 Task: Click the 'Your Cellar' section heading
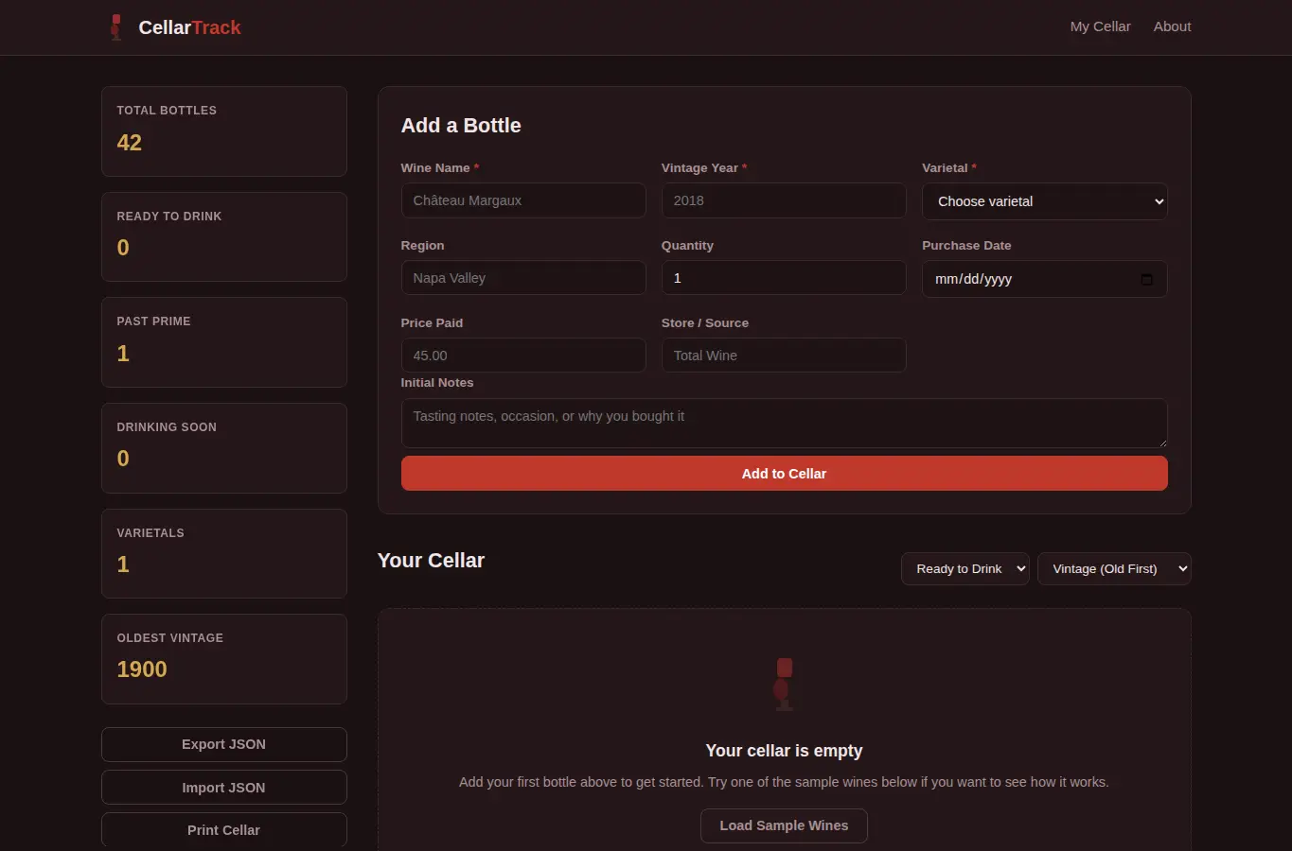click(431, 561)
